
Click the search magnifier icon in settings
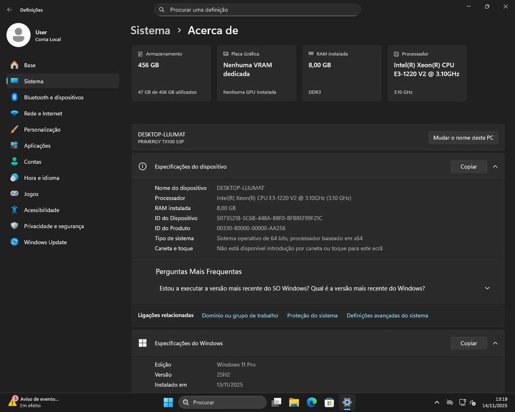coord(162,10)
